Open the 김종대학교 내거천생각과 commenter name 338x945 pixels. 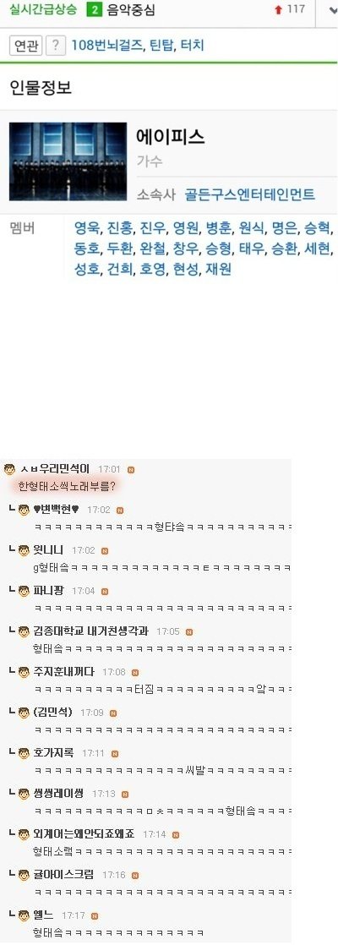(90, 631)
